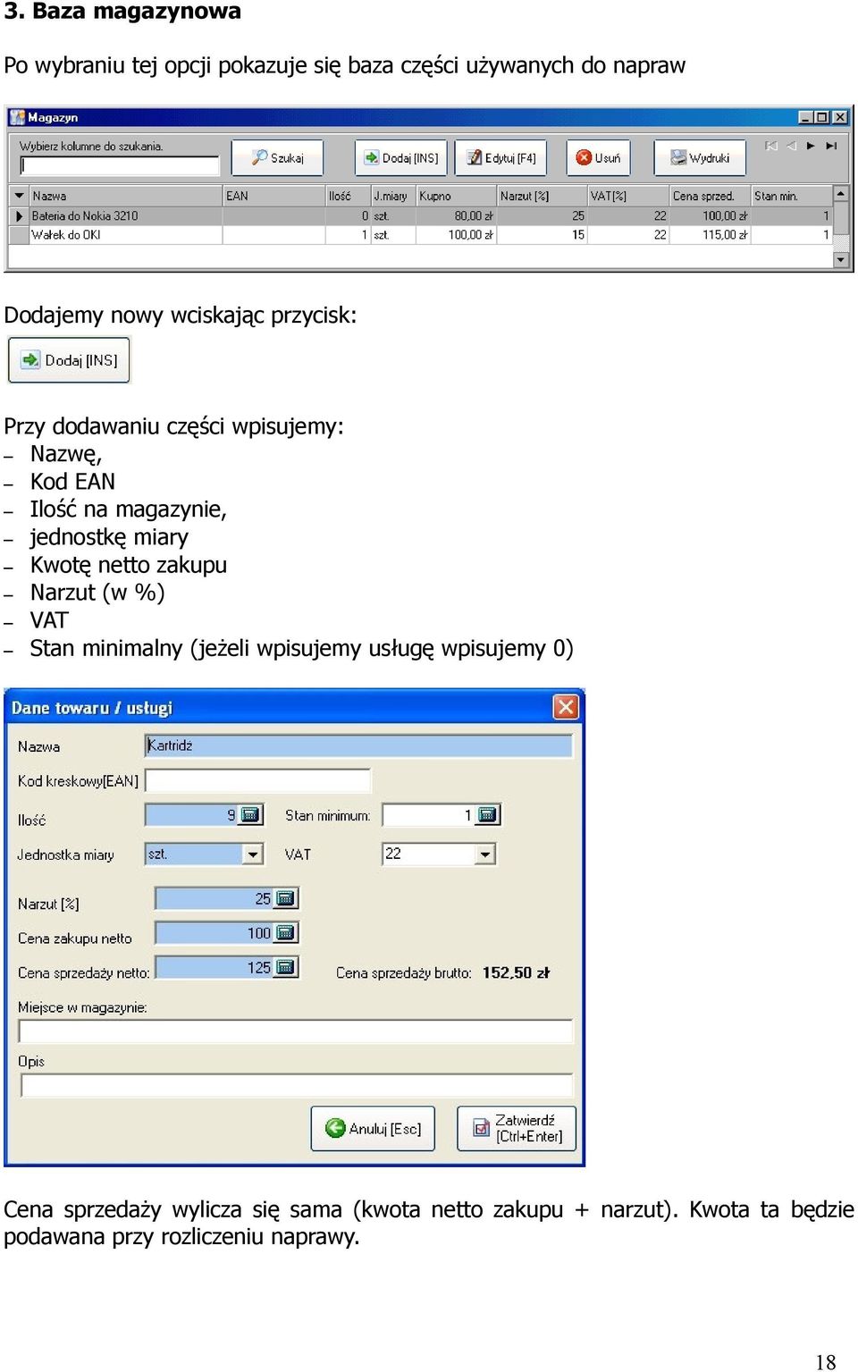Click the Nazwa field containing Kartridż

click(358, 745)
